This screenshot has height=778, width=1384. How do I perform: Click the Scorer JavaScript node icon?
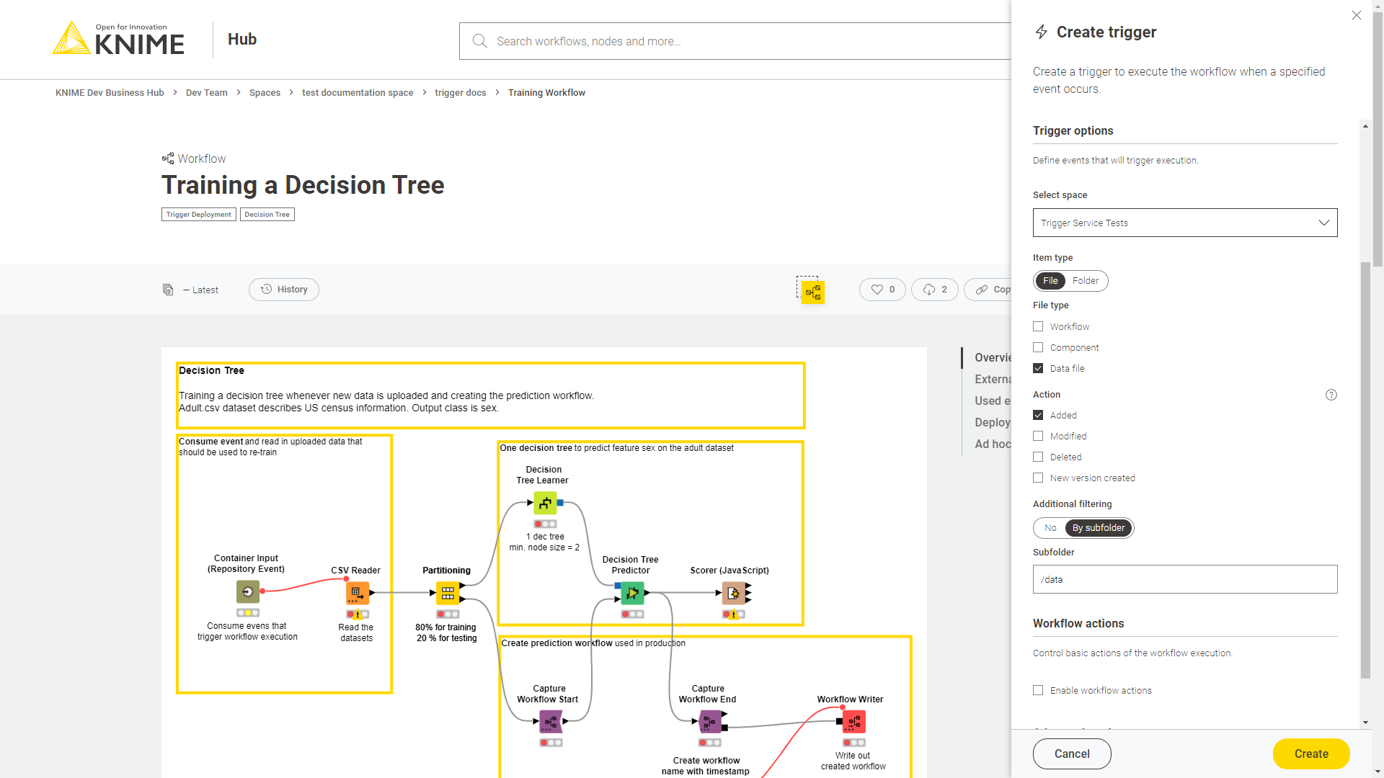(x=732, y=593)
